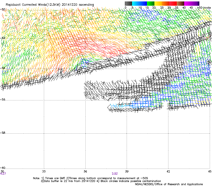This screenshot has width=212, height=186.
Task: Click the '-60' latitude axis label
Action: tap(3, 168)
